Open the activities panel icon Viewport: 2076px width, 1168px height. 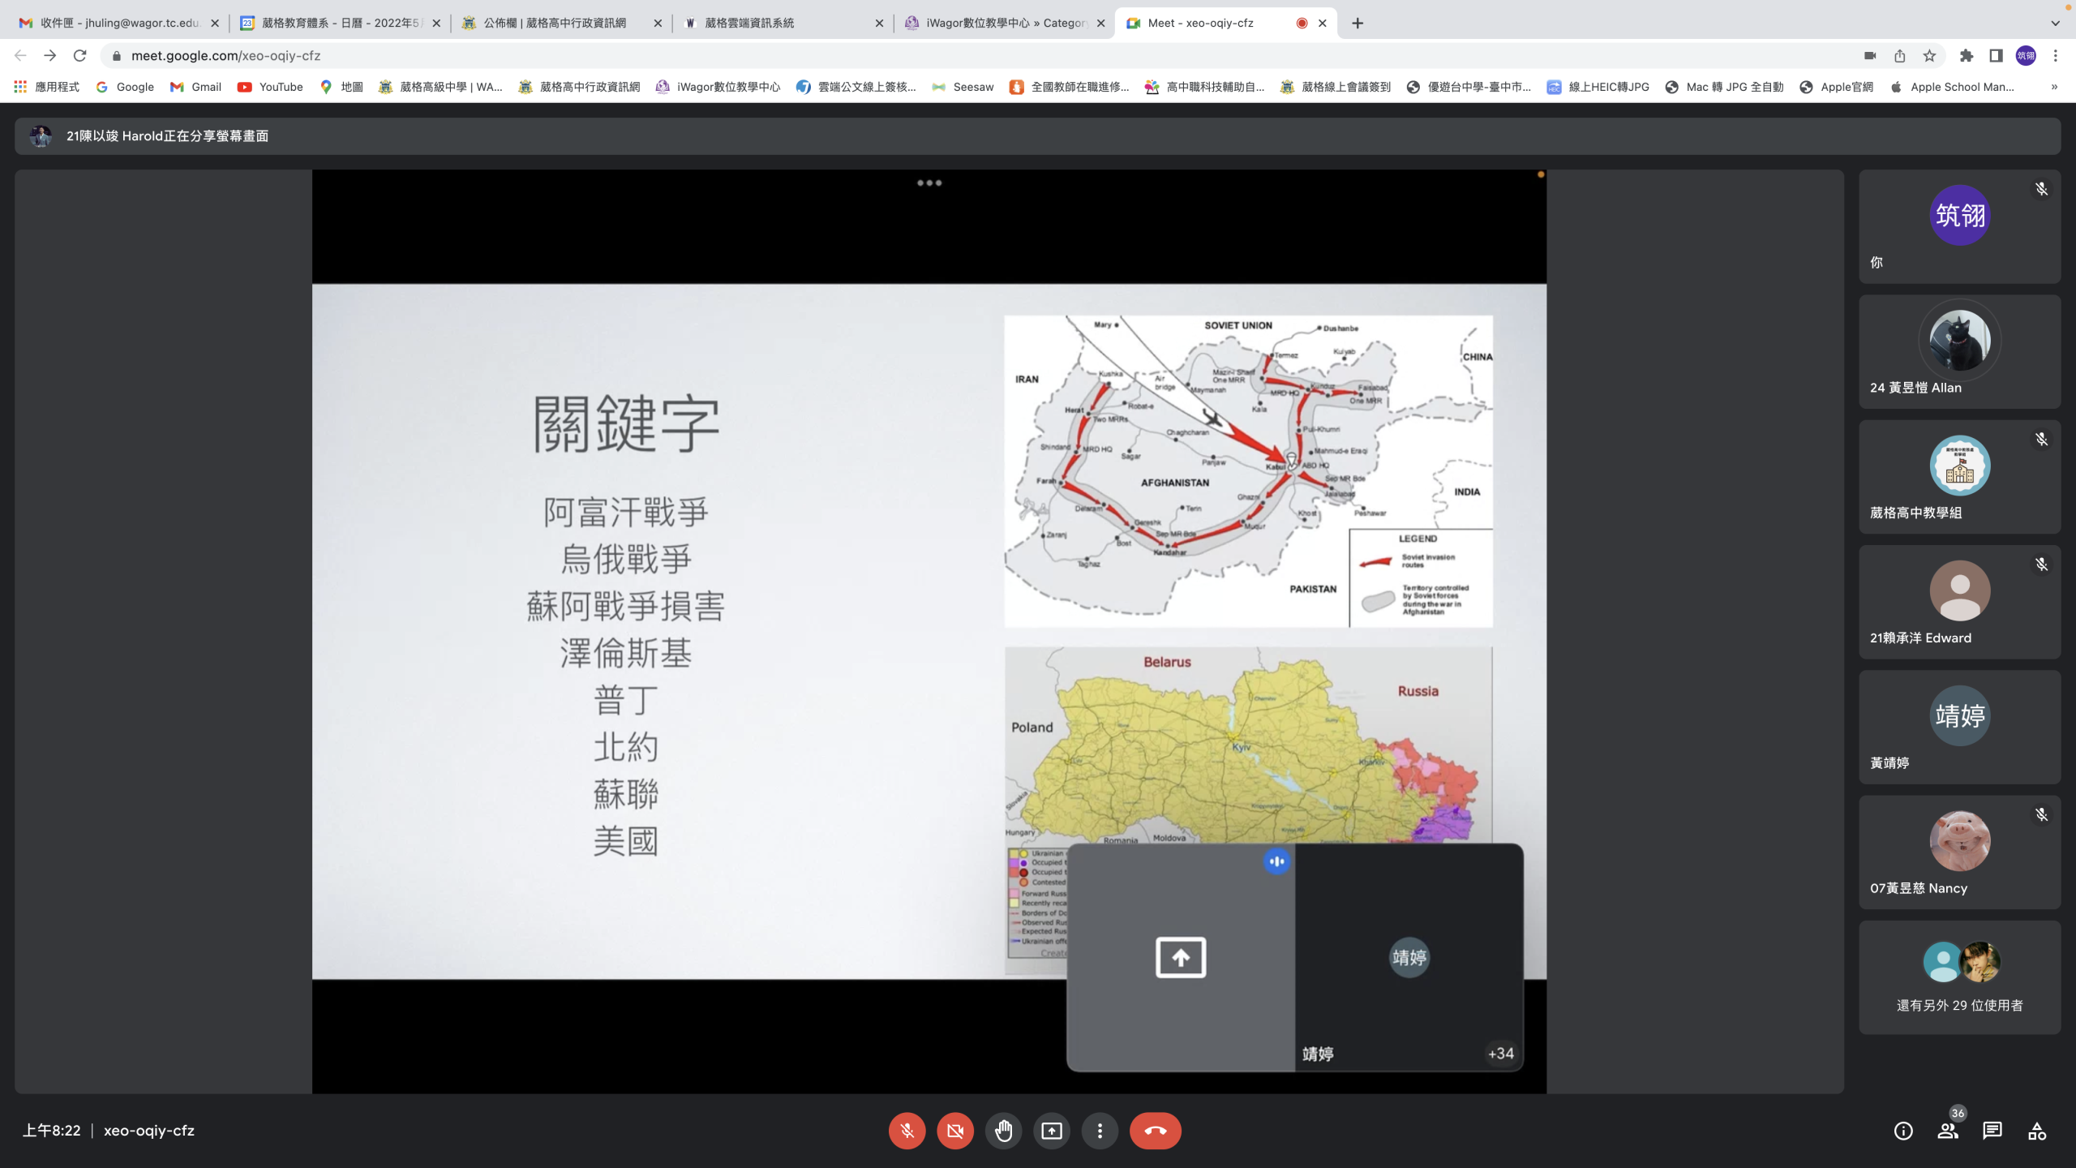pyautogui.click(x=2037, y=1131)
